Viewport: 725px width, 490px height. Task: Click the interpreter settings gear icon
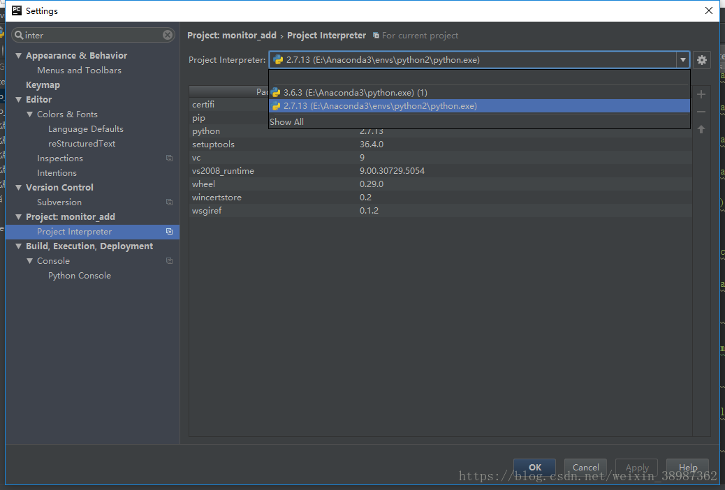tap(702, 60)
